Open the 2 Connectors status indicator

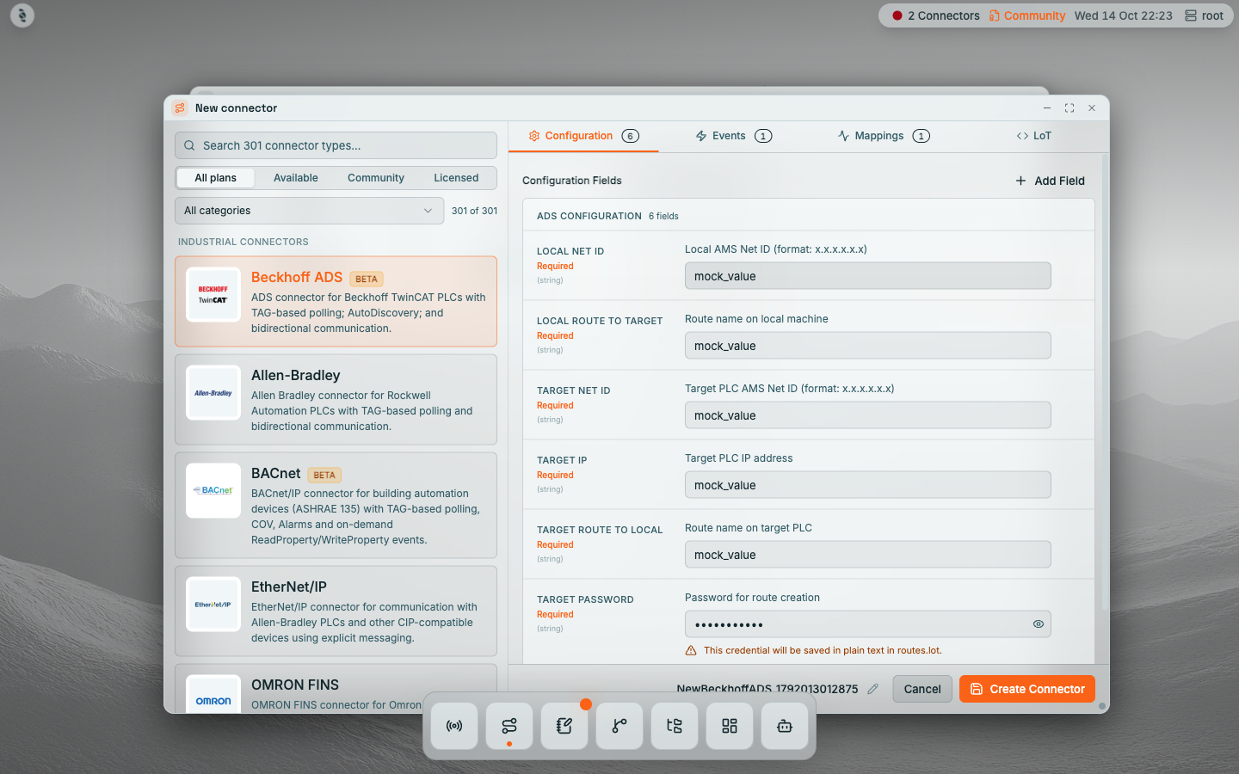pyautogui.click(x=936, y=15)
